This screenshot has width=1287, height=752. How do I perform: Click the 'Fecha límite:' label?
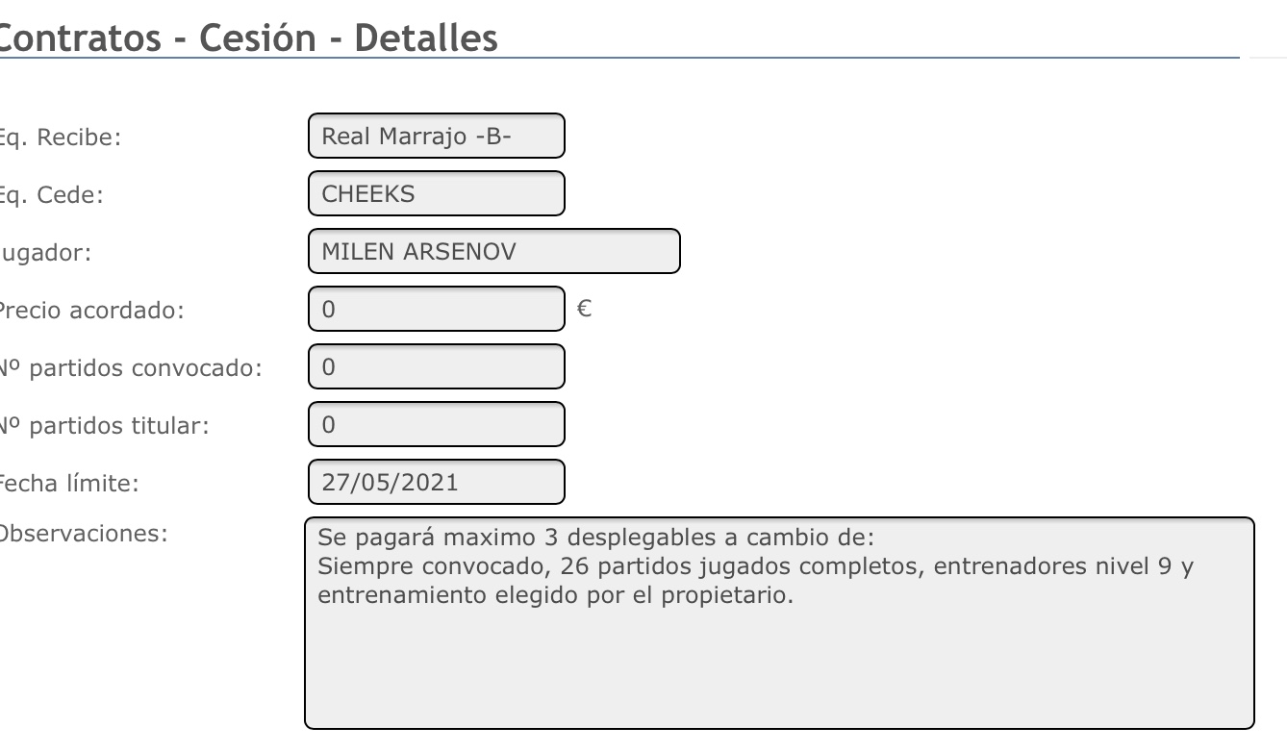(69, 484)
